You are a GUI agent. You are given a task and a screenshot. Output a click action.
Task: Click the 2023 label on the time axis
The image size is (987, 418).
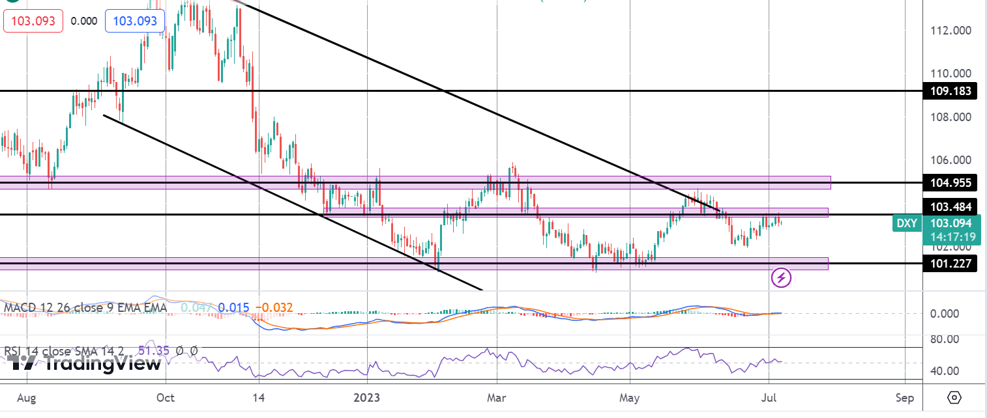click(x=368, y=397)
